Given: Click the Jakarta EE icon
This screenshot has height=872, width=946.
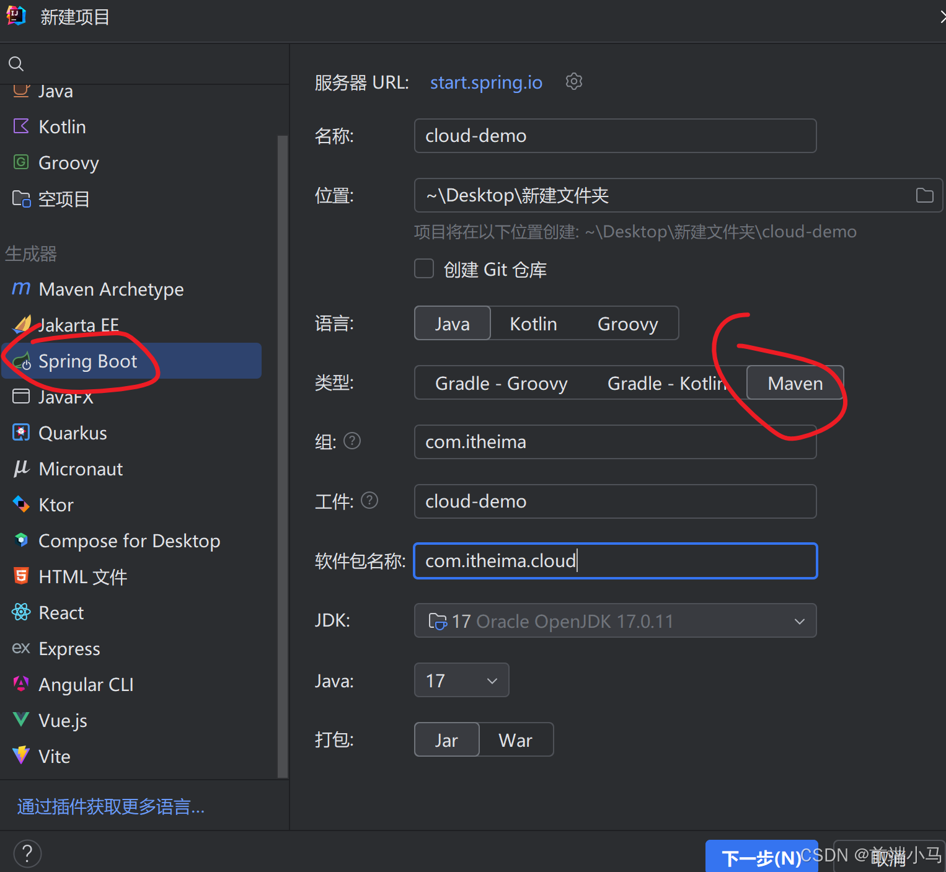Looking at the screenshot, I should 22,324.
